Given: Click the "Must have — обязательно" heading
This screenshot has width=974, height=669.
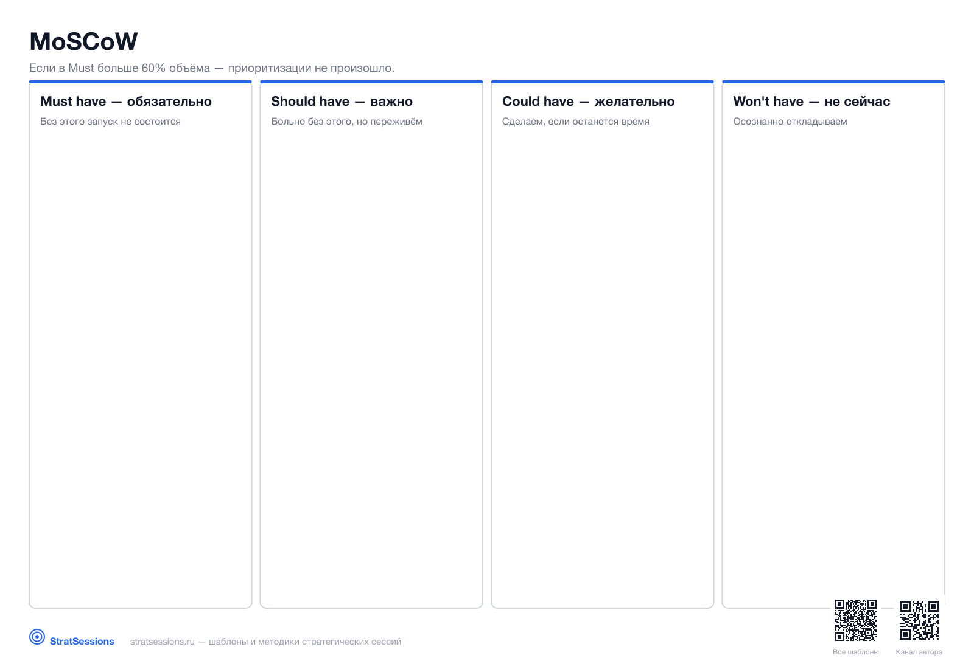Looking at the screenshot, I should (126, 102).
